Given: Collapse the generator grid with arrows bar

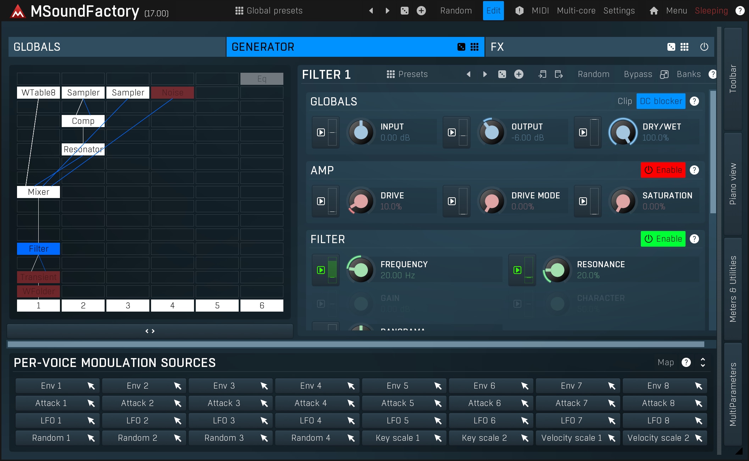Looking at the screenshot, I should point(150,331).
